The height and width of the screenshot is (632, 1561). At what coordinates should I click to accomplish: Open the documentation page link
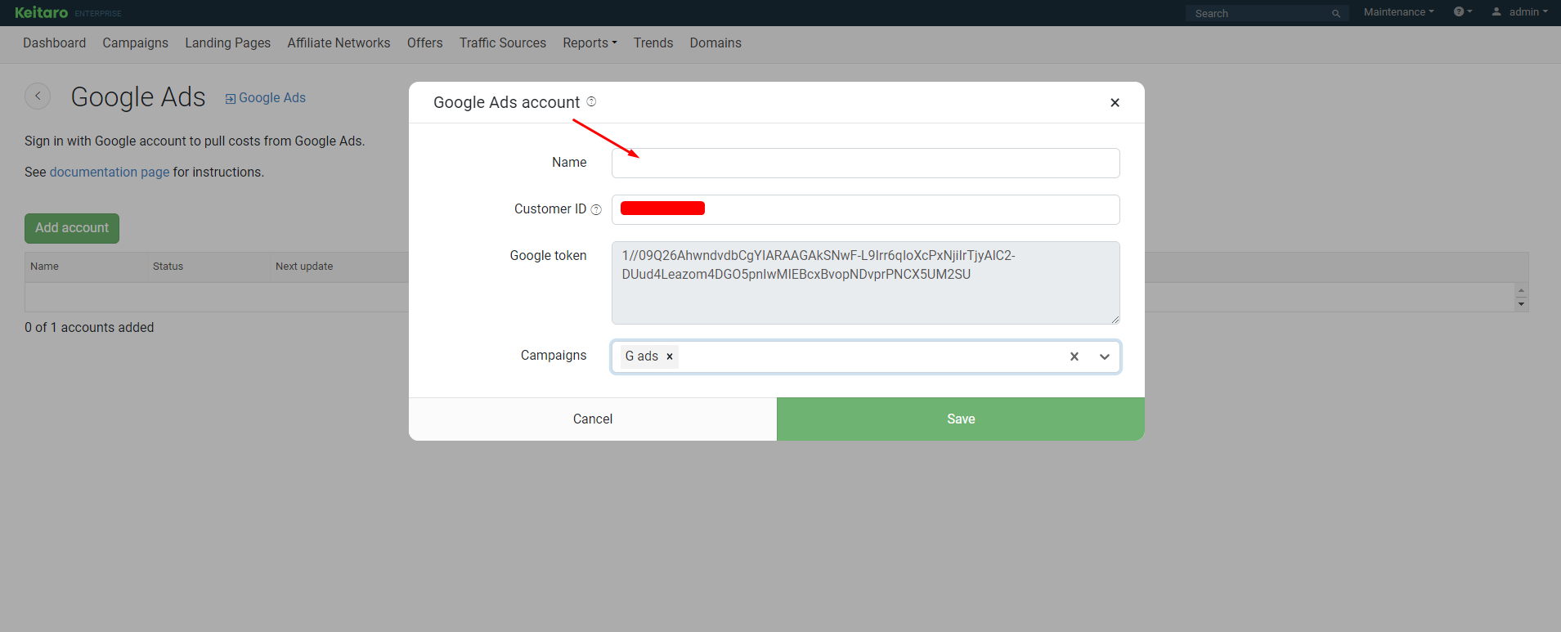pyautogui.click(x=110, y=172)
